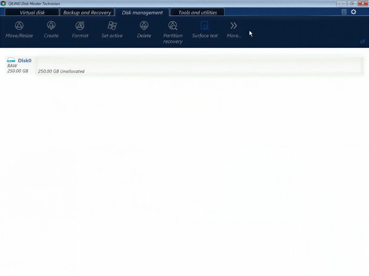Open the settings gear icon
This screenshot has height=276, width=369.
(x=354, y=12)
